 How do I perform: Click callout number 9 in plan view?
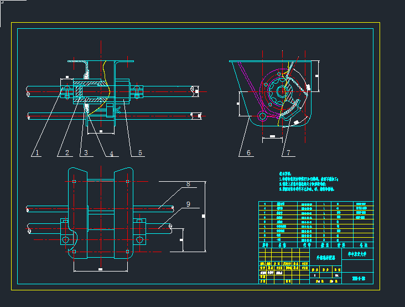(188, 204)
